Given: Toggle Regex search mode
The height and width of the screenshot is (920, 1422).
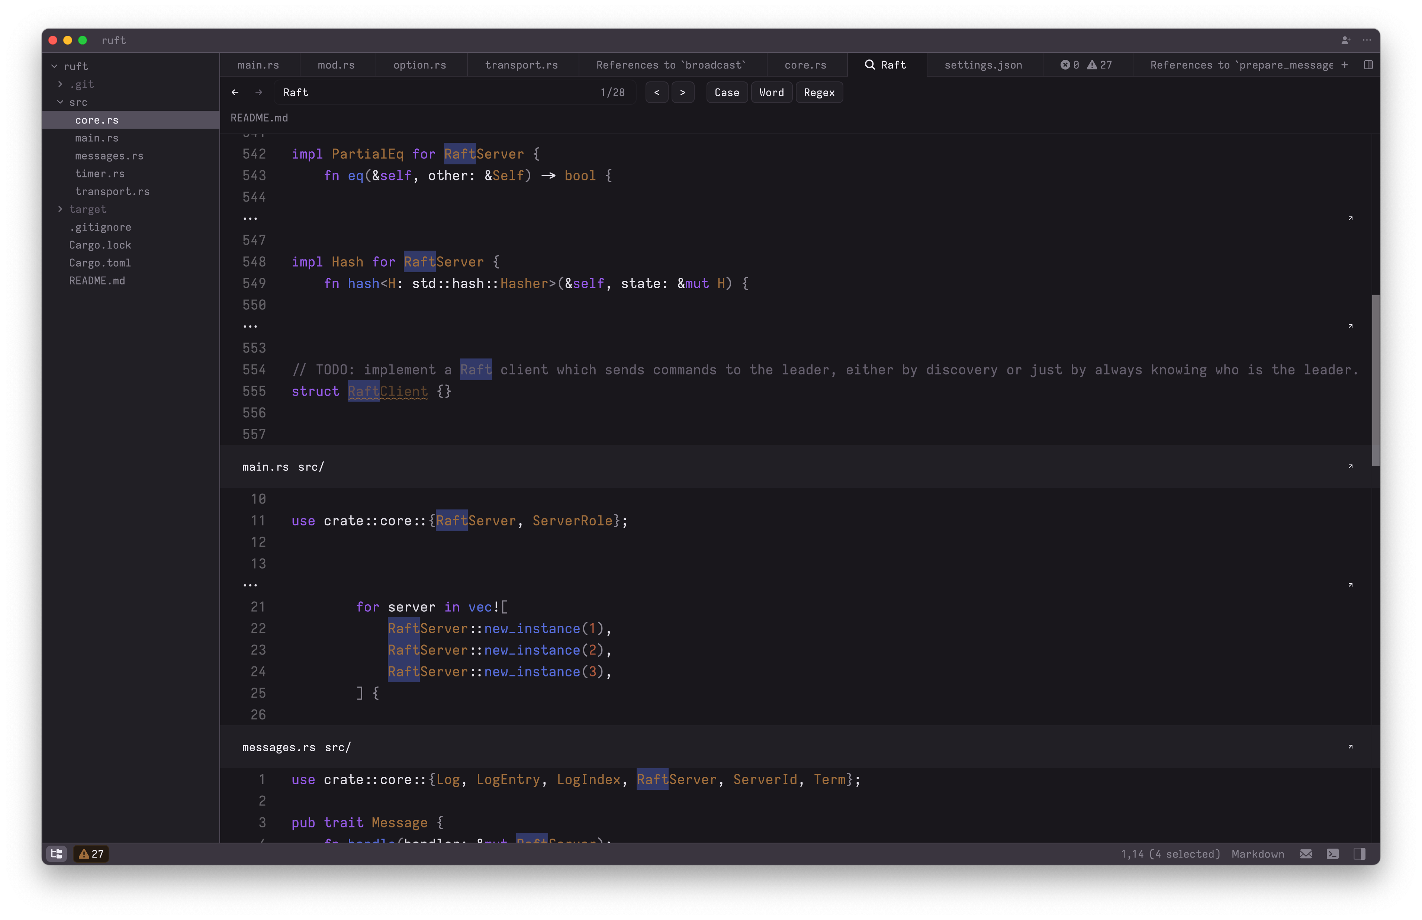Looking at the screenshot, I should coord(819,93).
